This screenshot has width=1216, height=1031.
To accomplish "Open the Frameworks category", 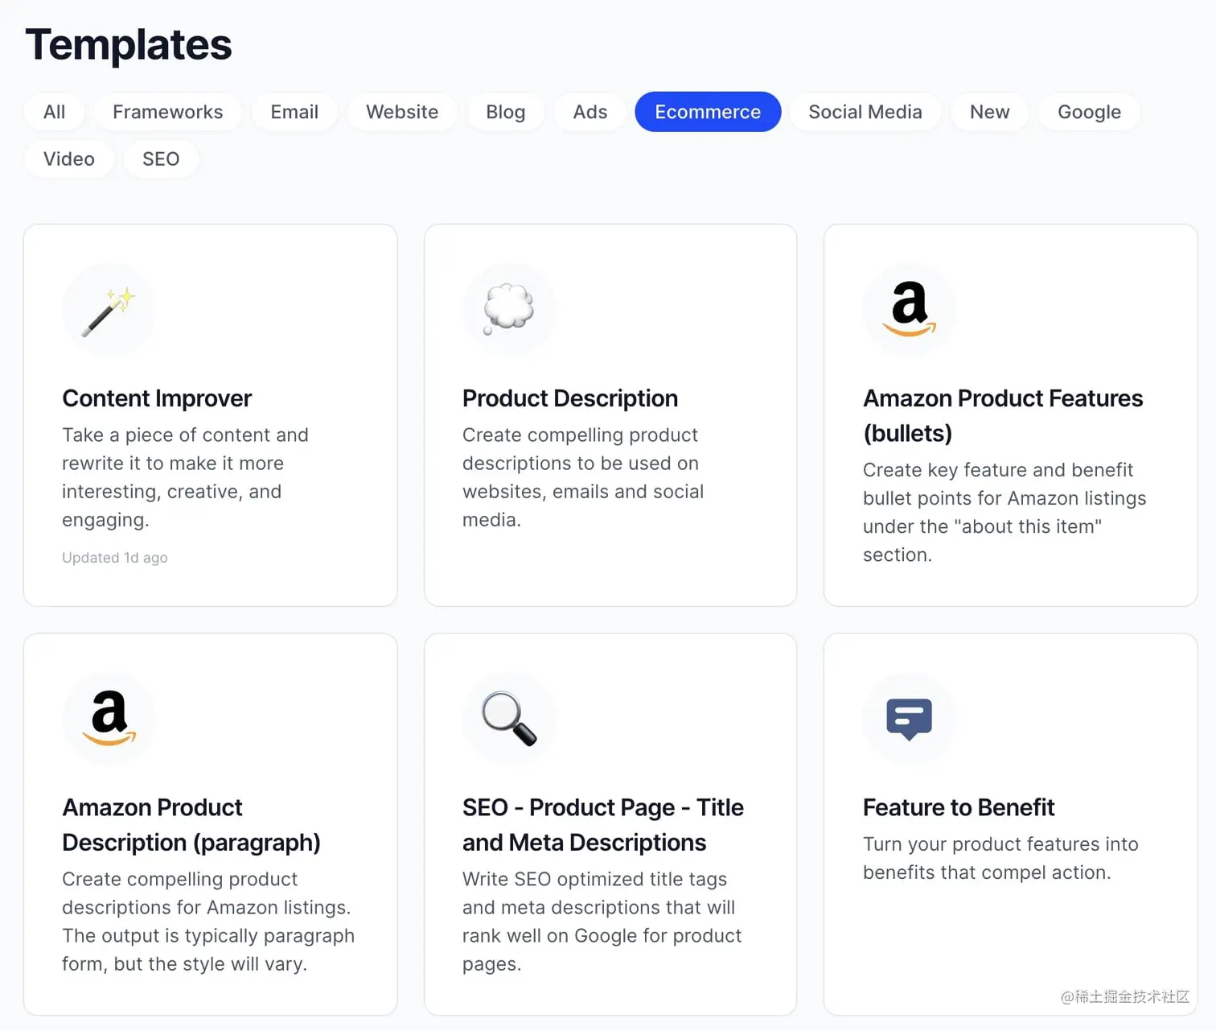I will (167, 112).
